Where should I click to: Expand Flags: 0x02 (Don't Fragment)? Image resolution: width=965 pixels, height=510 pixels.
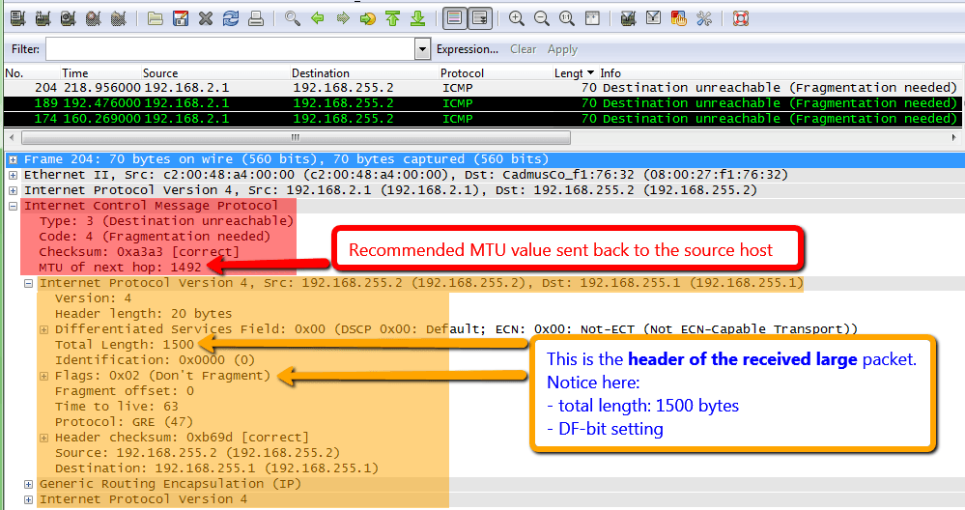pyautogui.click(x=43, y=376)
